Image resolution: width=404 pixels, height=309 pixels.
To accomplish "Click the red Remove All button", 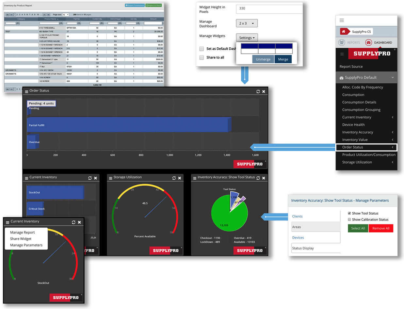I will coord(381,228).
